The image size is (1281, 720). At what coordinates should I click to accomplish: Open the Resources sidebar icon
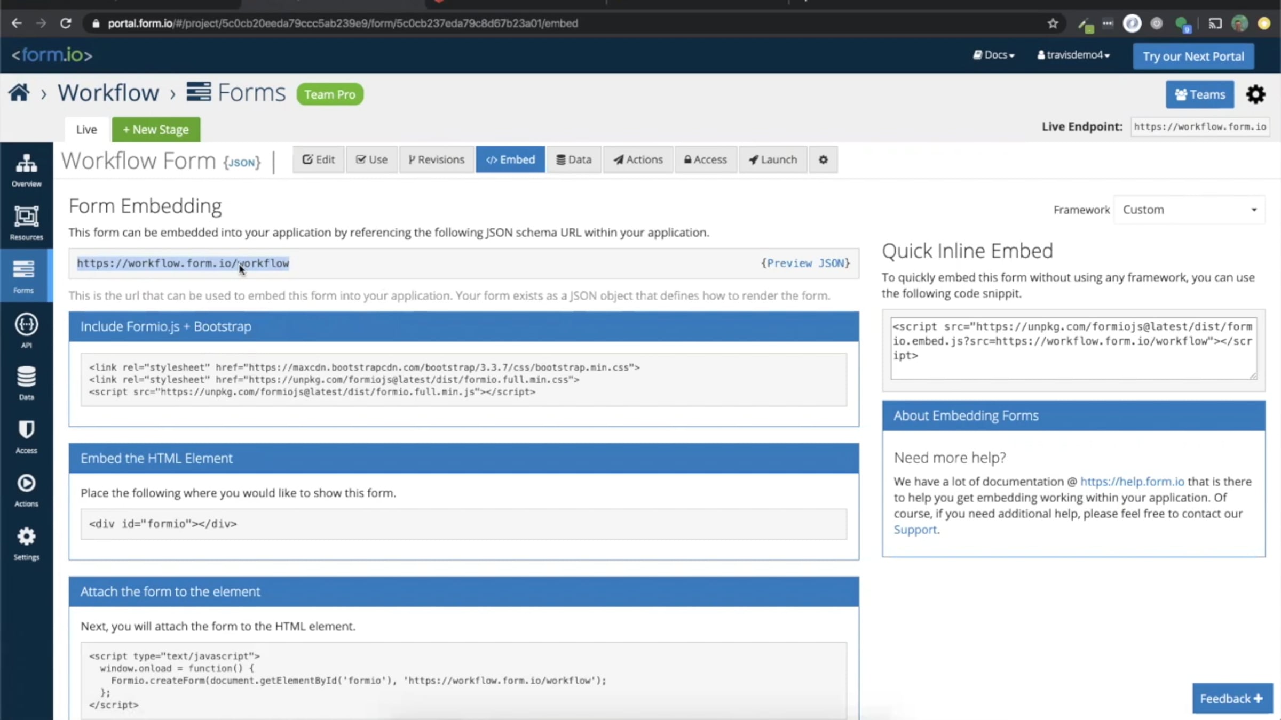tap(26, 223)
